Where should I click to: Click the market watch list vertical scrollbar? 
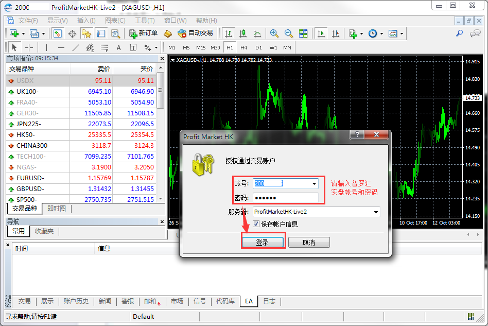tap(161, 139)
